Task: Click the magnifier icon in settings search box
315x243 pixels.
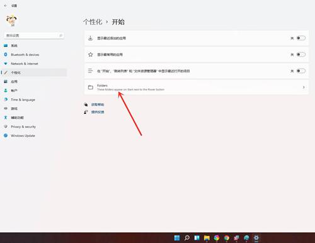Action: click(x=60, y=35)
